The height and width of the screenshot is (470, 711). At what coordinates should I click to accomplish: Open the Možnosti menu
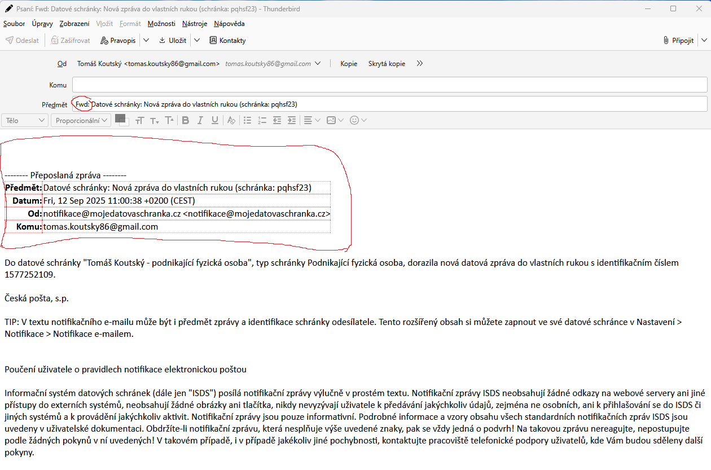coord(161,24)
